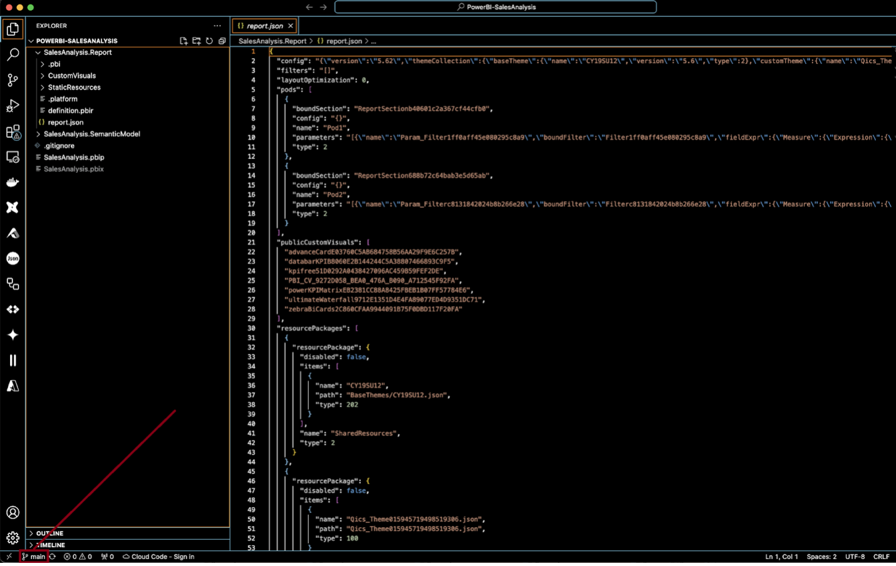896x566 pixels.
Task: Open the Accounts icon
Action: (x=13, y=513)
